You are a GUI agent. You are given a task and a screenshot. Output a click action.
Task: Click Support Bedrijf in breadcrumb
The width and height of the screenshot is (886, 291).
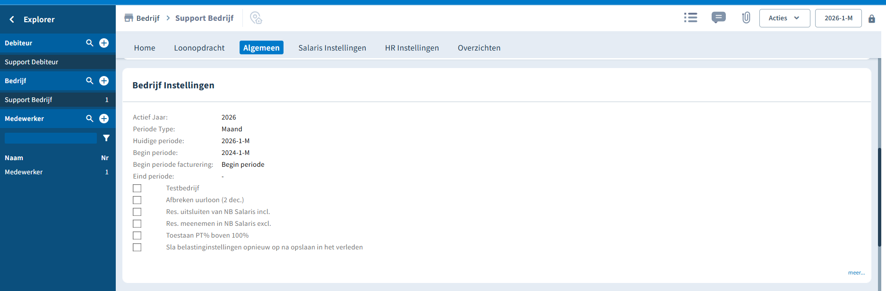coord(204,18)
